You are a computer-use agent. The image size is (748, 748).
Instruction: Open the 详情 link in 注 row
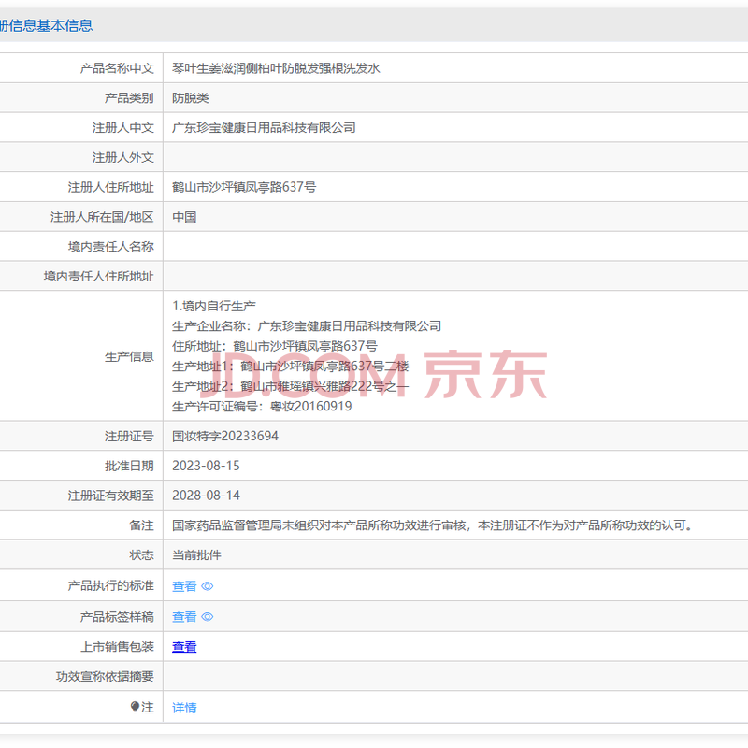(x=184, y=708)
